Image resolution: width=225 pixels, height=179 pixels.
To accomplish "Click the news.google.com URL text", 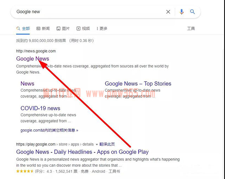I will (x=36, y=51).
